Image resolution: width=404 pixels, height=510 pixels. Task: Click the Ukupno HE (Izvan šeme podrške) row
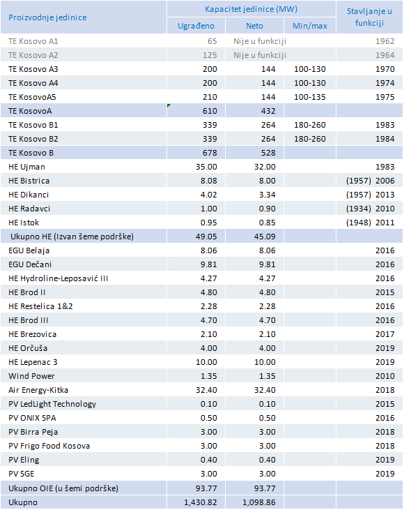click(x=201, y=237)
